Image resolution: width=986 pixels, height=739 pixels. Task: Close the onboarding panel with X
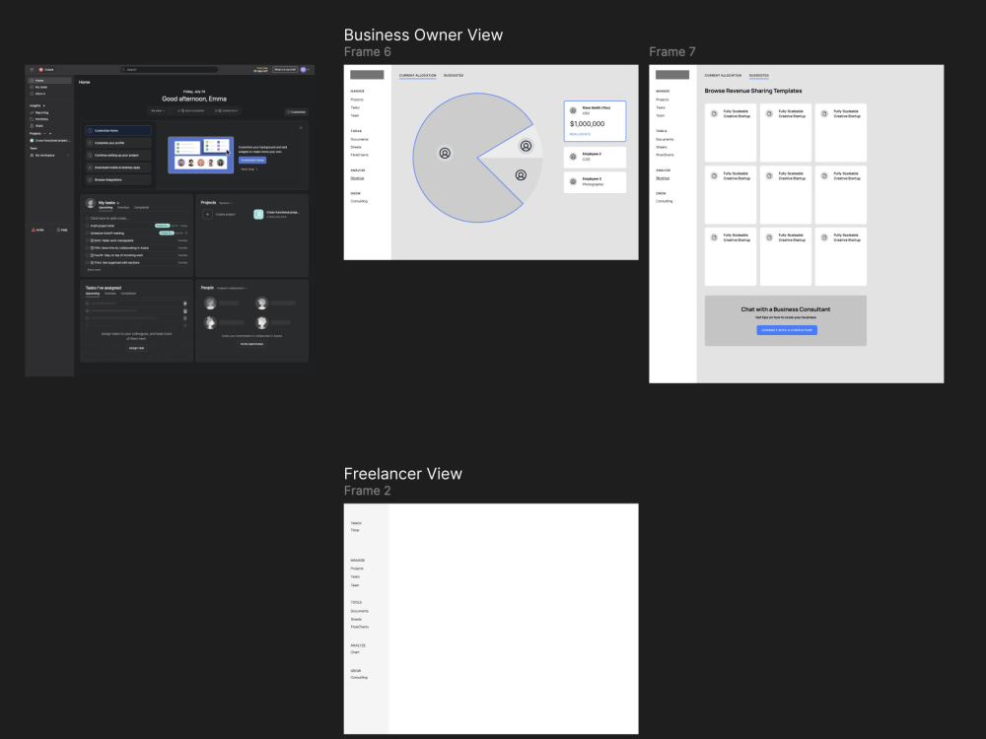[301, 127]
